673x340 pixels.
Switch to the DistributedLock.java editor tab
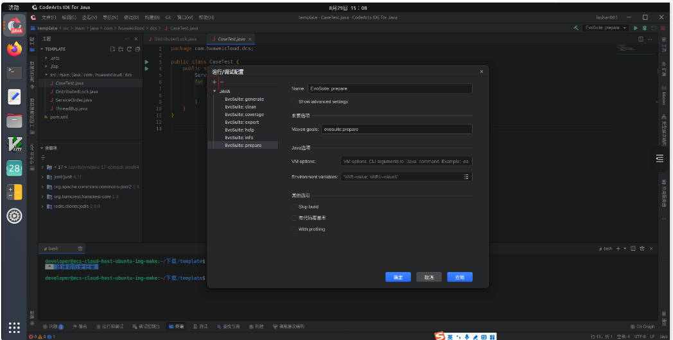click(x=175, y=39)
